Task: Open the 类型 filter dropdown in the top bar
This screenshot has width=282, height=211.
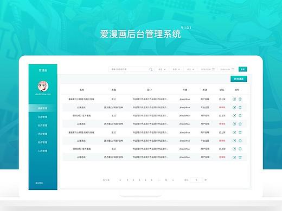Action: pyautogui.click(x=162, y=69)
